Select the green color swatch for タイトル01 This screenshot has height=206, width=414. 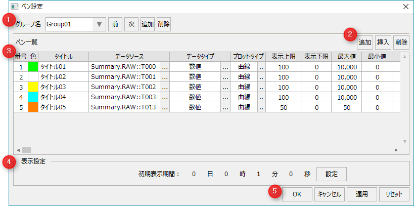coord(33,67)
